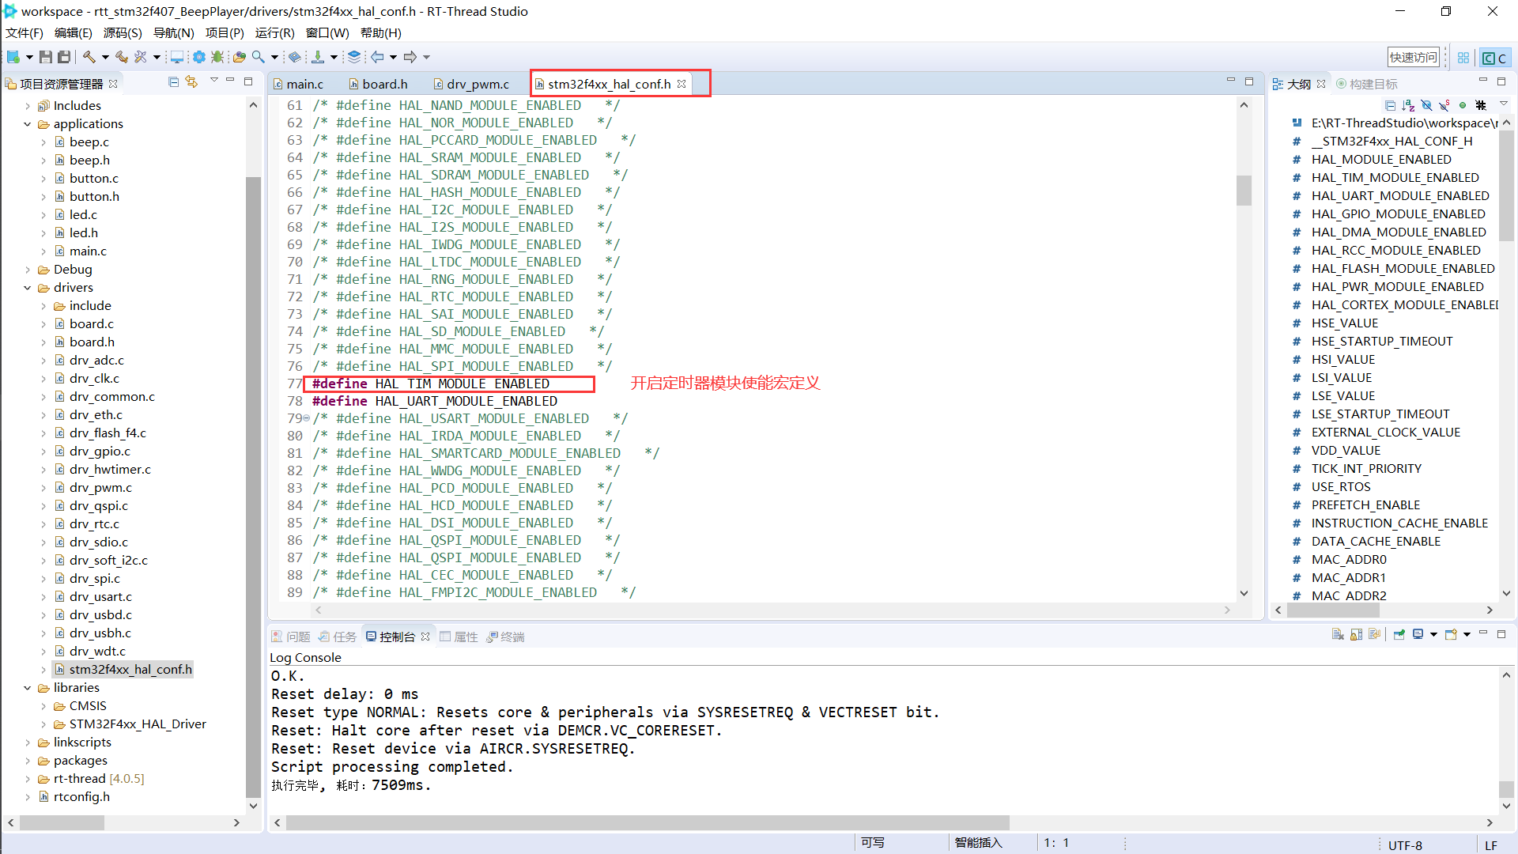Click the backward navigation arrow
This screenshot has width=1518, height=854.
click(x=377, y=56)
